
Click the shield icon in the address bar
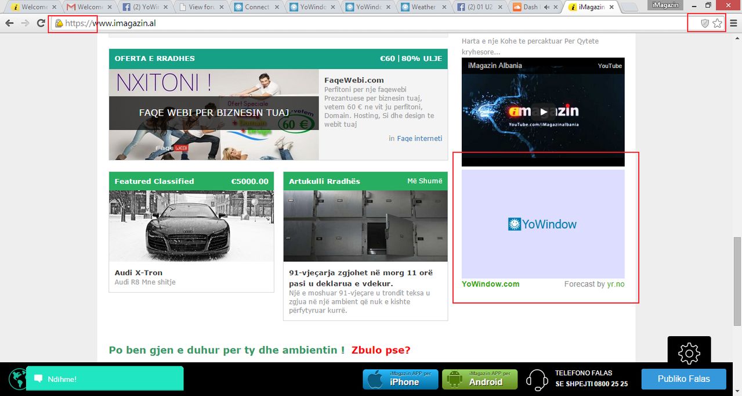(705, 23)
